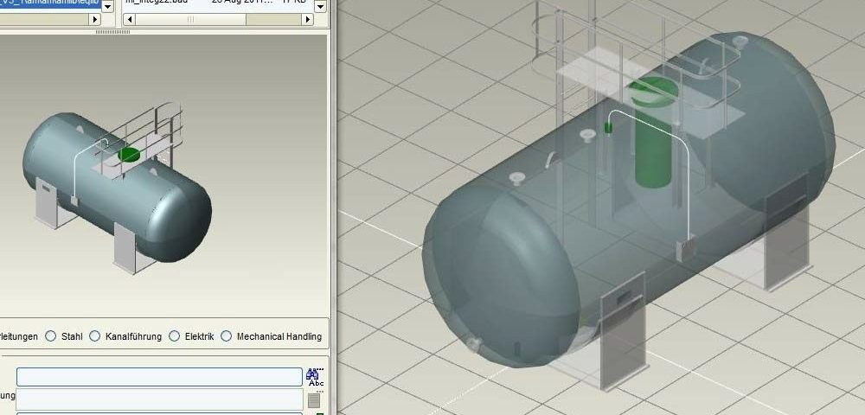This screenshot has height=415, width=865.
Task: Open the dropdown arrow of the highlighted library list
Action: (108, 5)
